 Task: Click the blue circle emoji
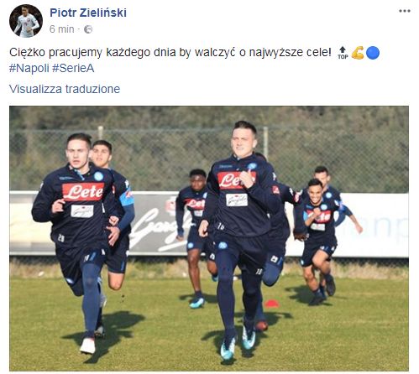pyautogui.click(x=373, y=53)
